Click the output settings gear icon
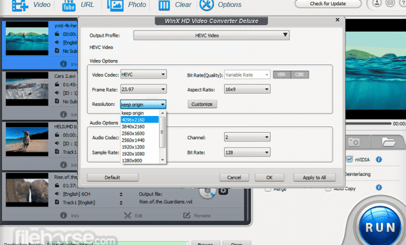Viewport: 406px width, 245px height. tap(223, 191)
